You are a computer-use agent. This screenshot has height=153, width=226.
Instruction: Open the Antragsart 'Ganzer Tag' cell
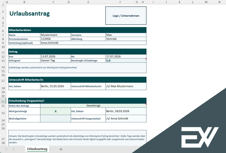[x=55, y=61]
